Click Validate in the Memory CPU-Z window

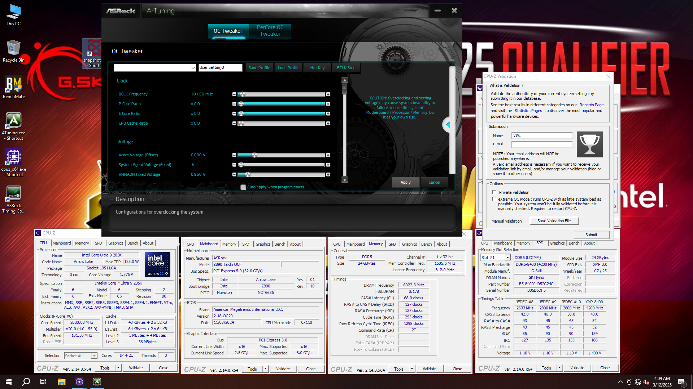[x=430, y=369]
